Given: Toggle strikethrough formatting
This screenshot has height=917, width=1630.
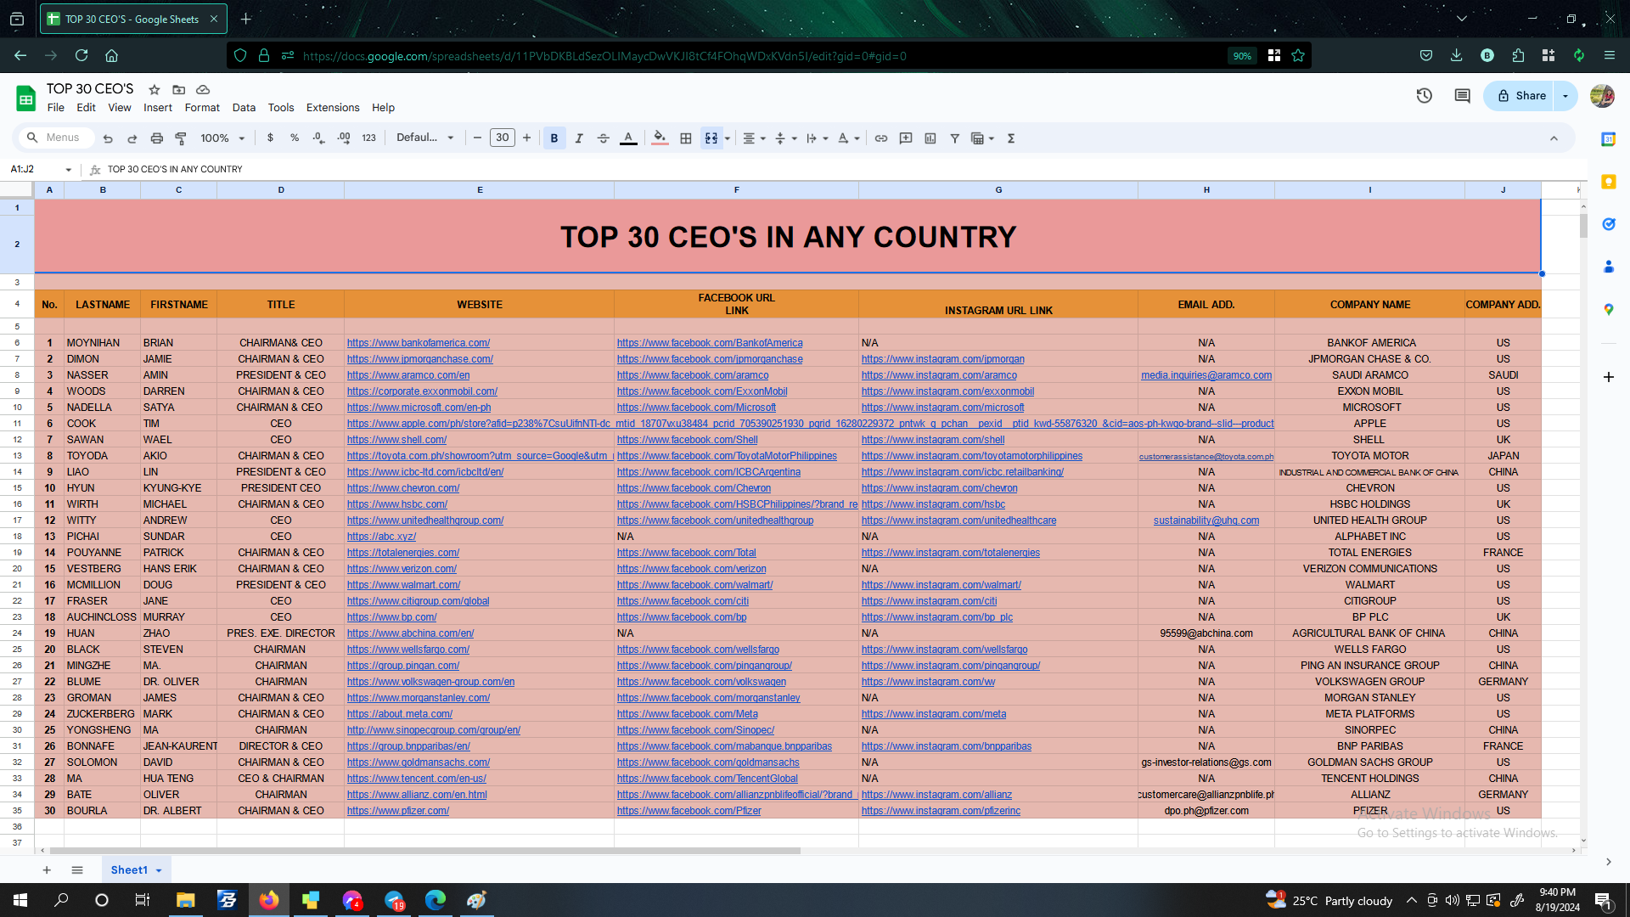Looking at the screenshot, I should coord(604,138).
